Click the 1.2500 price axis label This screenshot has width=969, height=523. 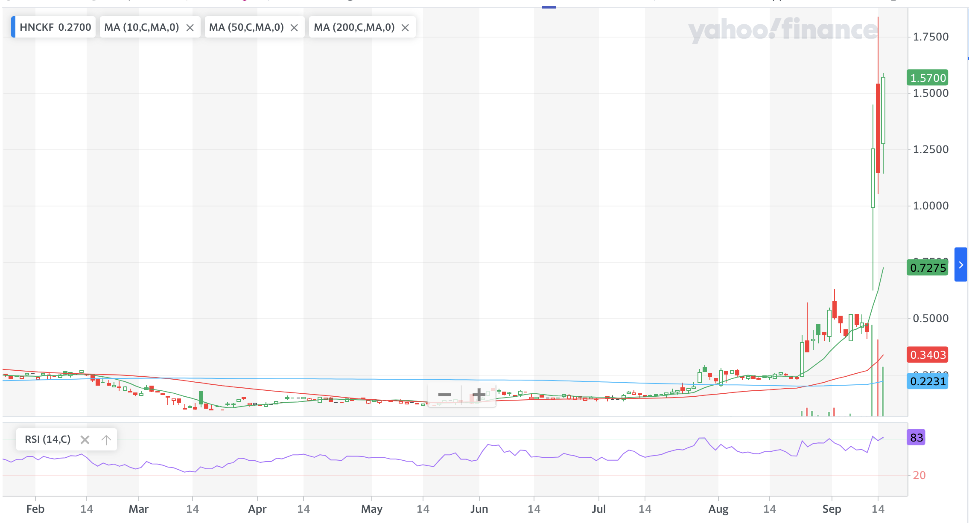click(x=931, y=149)
